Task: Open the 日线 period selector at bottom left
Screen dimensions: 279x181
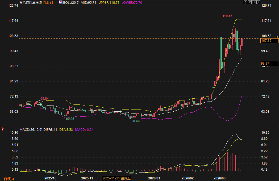Action: (9, 179)
